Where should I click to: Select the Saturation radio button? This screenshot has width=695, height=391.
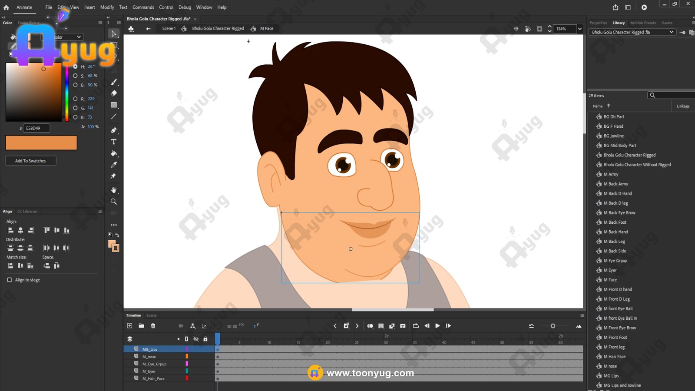click(x=75, y=76)
